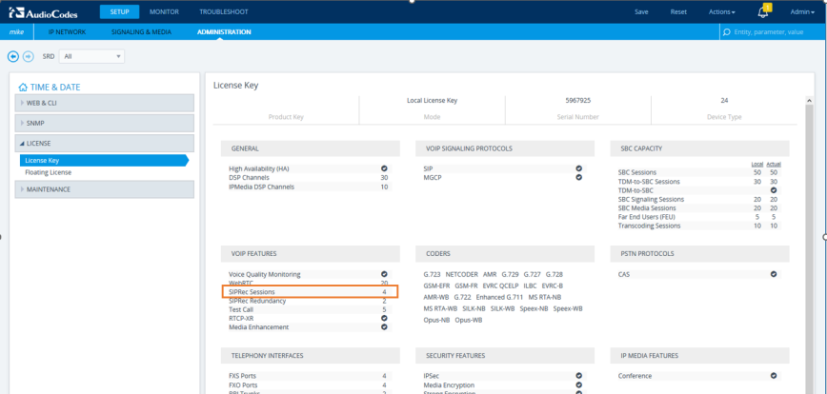Click the License Key page vertical scrollbar
Viewport: 827px width, 394px height.
pos(809,238)
